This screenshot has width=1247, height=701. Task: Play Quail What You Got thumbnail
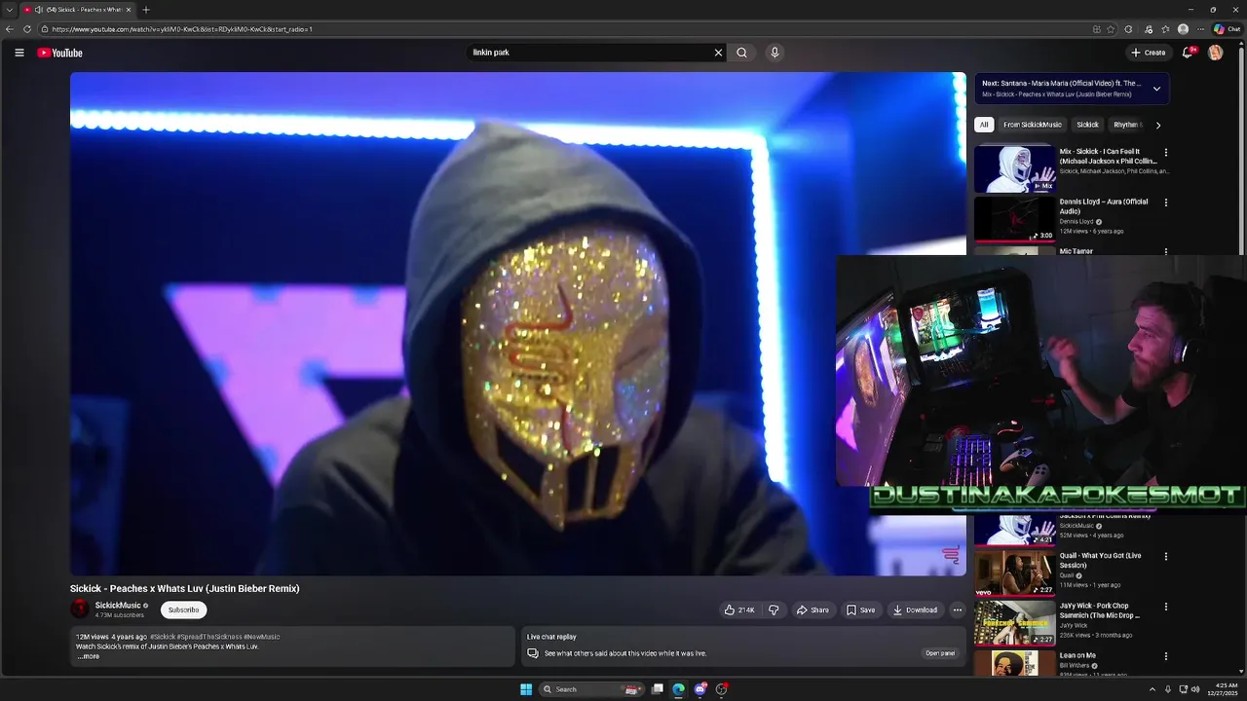(x=1014, y=572)
